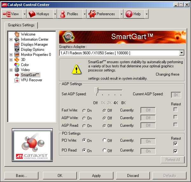Open the View dropdown arrow
The width and height of the screenshot is (191, 182).
coord(24,14)
